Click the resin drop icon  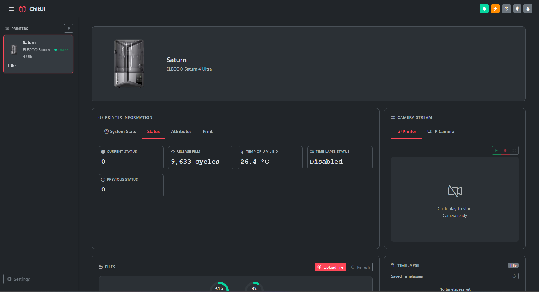coord(528,8)
